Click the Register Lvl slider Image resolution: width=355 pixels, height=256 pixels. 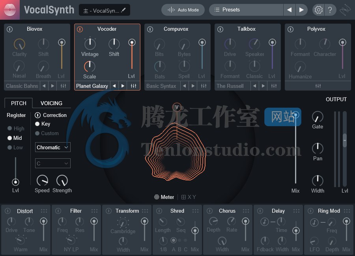point(15,171)
